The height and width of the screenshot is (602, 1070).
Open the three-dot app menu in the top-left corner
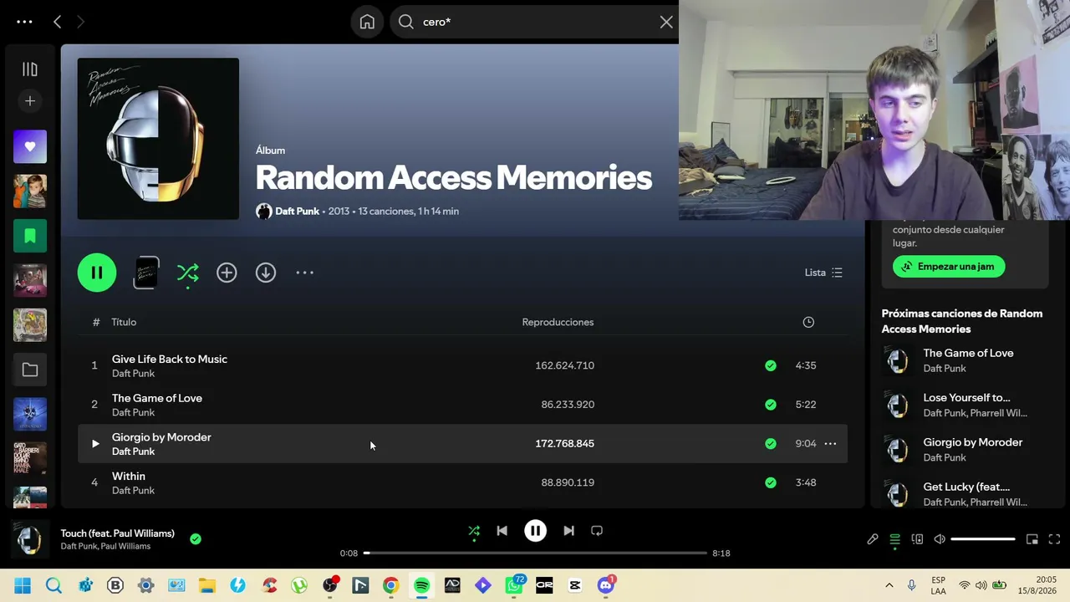pyautogui.click(x=24, y=22)
